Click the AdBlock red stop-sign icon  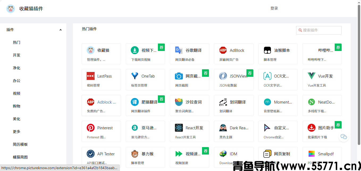tap(223, 50)
